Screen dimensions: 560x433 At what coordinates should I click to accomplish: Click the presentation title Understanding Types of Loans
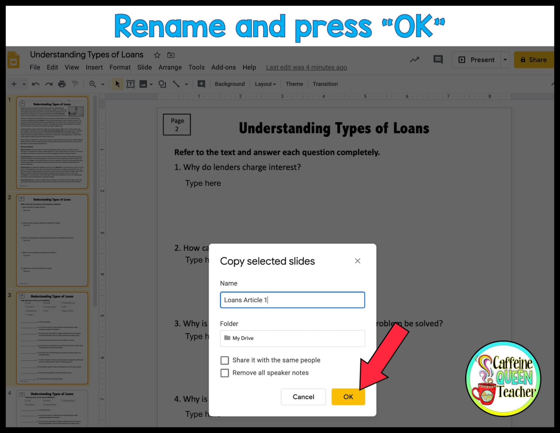point(87,55)
